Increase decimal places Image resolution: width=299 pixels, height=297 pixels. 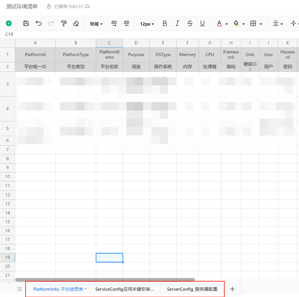pos(113,24)
